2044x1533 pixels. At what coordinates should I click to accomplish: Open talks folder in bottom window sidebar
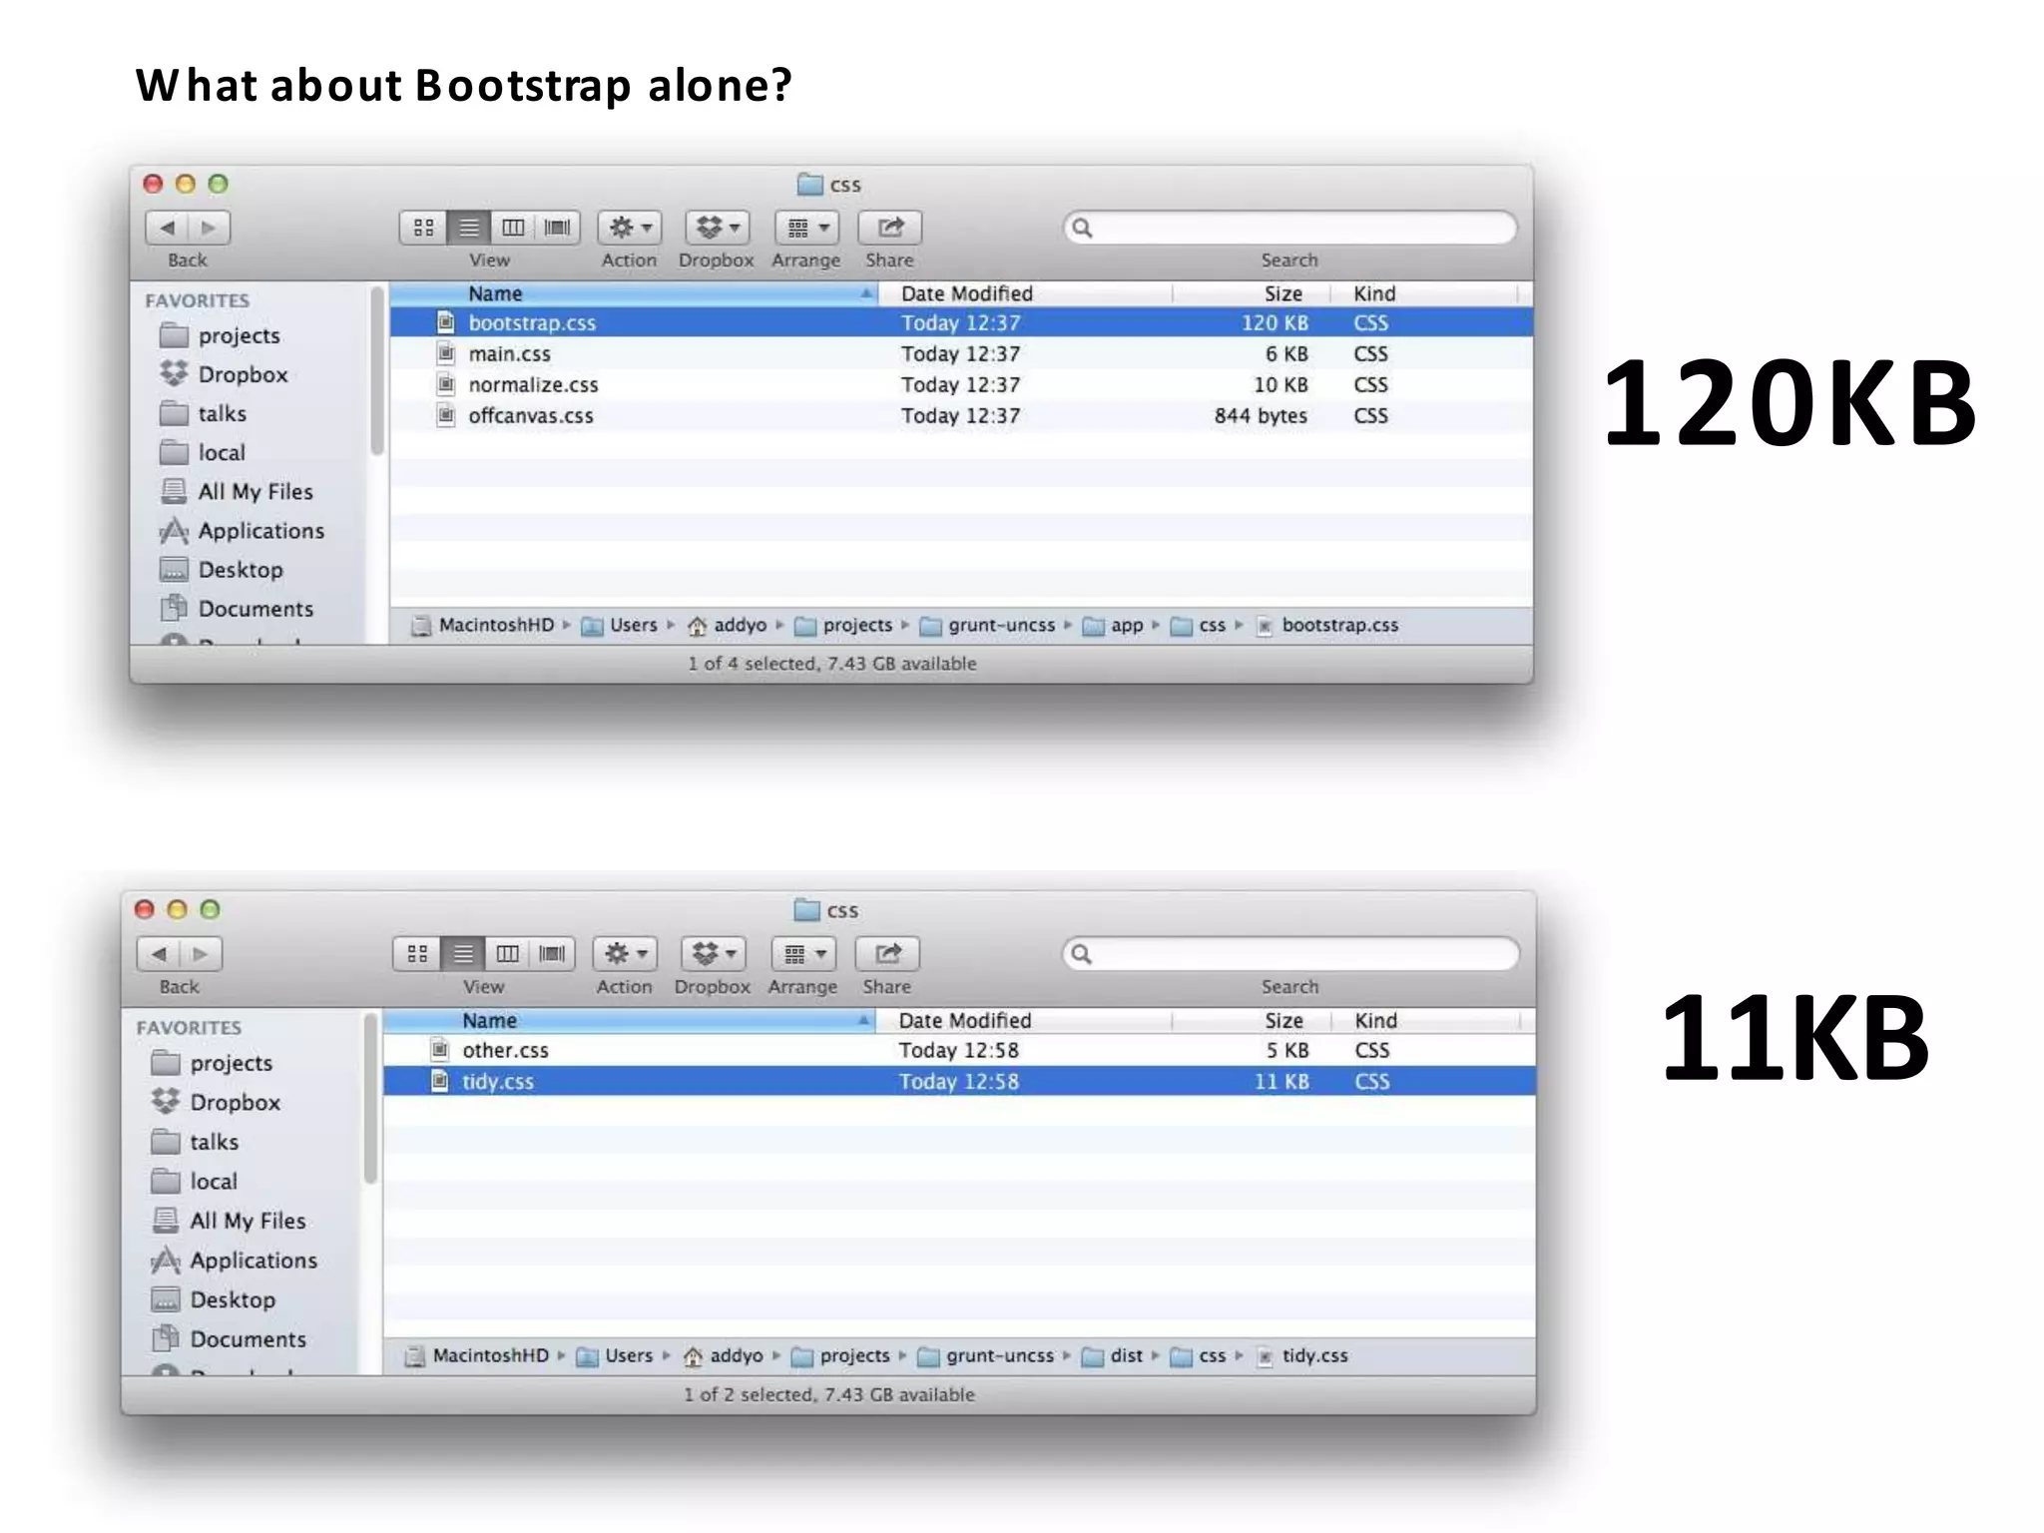coord(196,1142)
